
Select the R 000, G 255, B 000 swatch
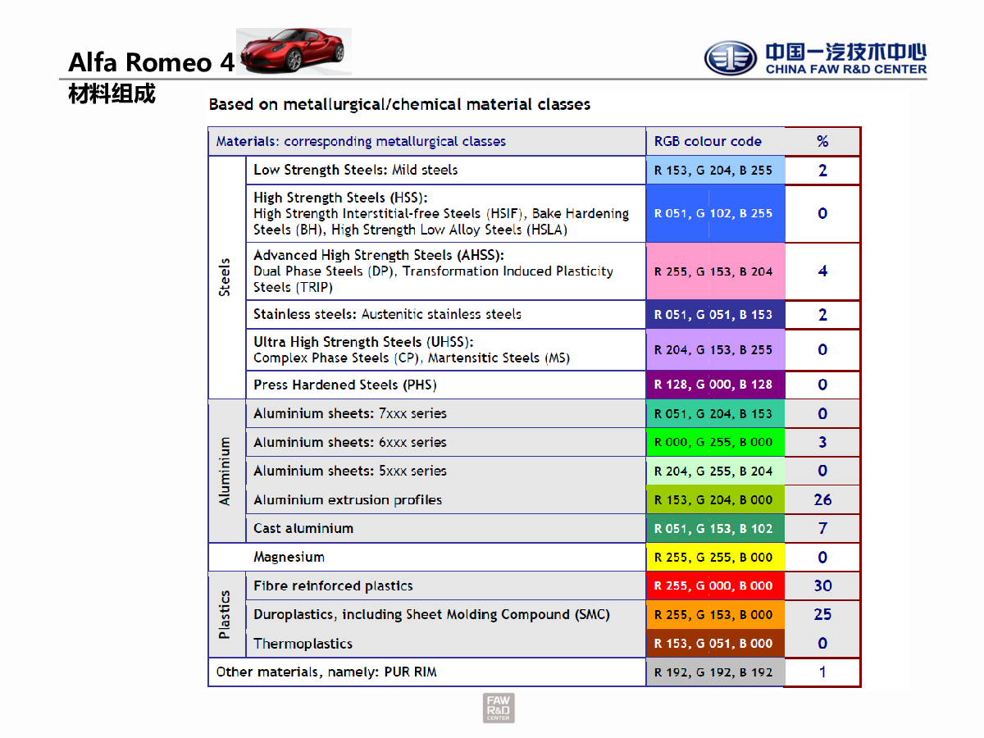click(x=715, y=442)
